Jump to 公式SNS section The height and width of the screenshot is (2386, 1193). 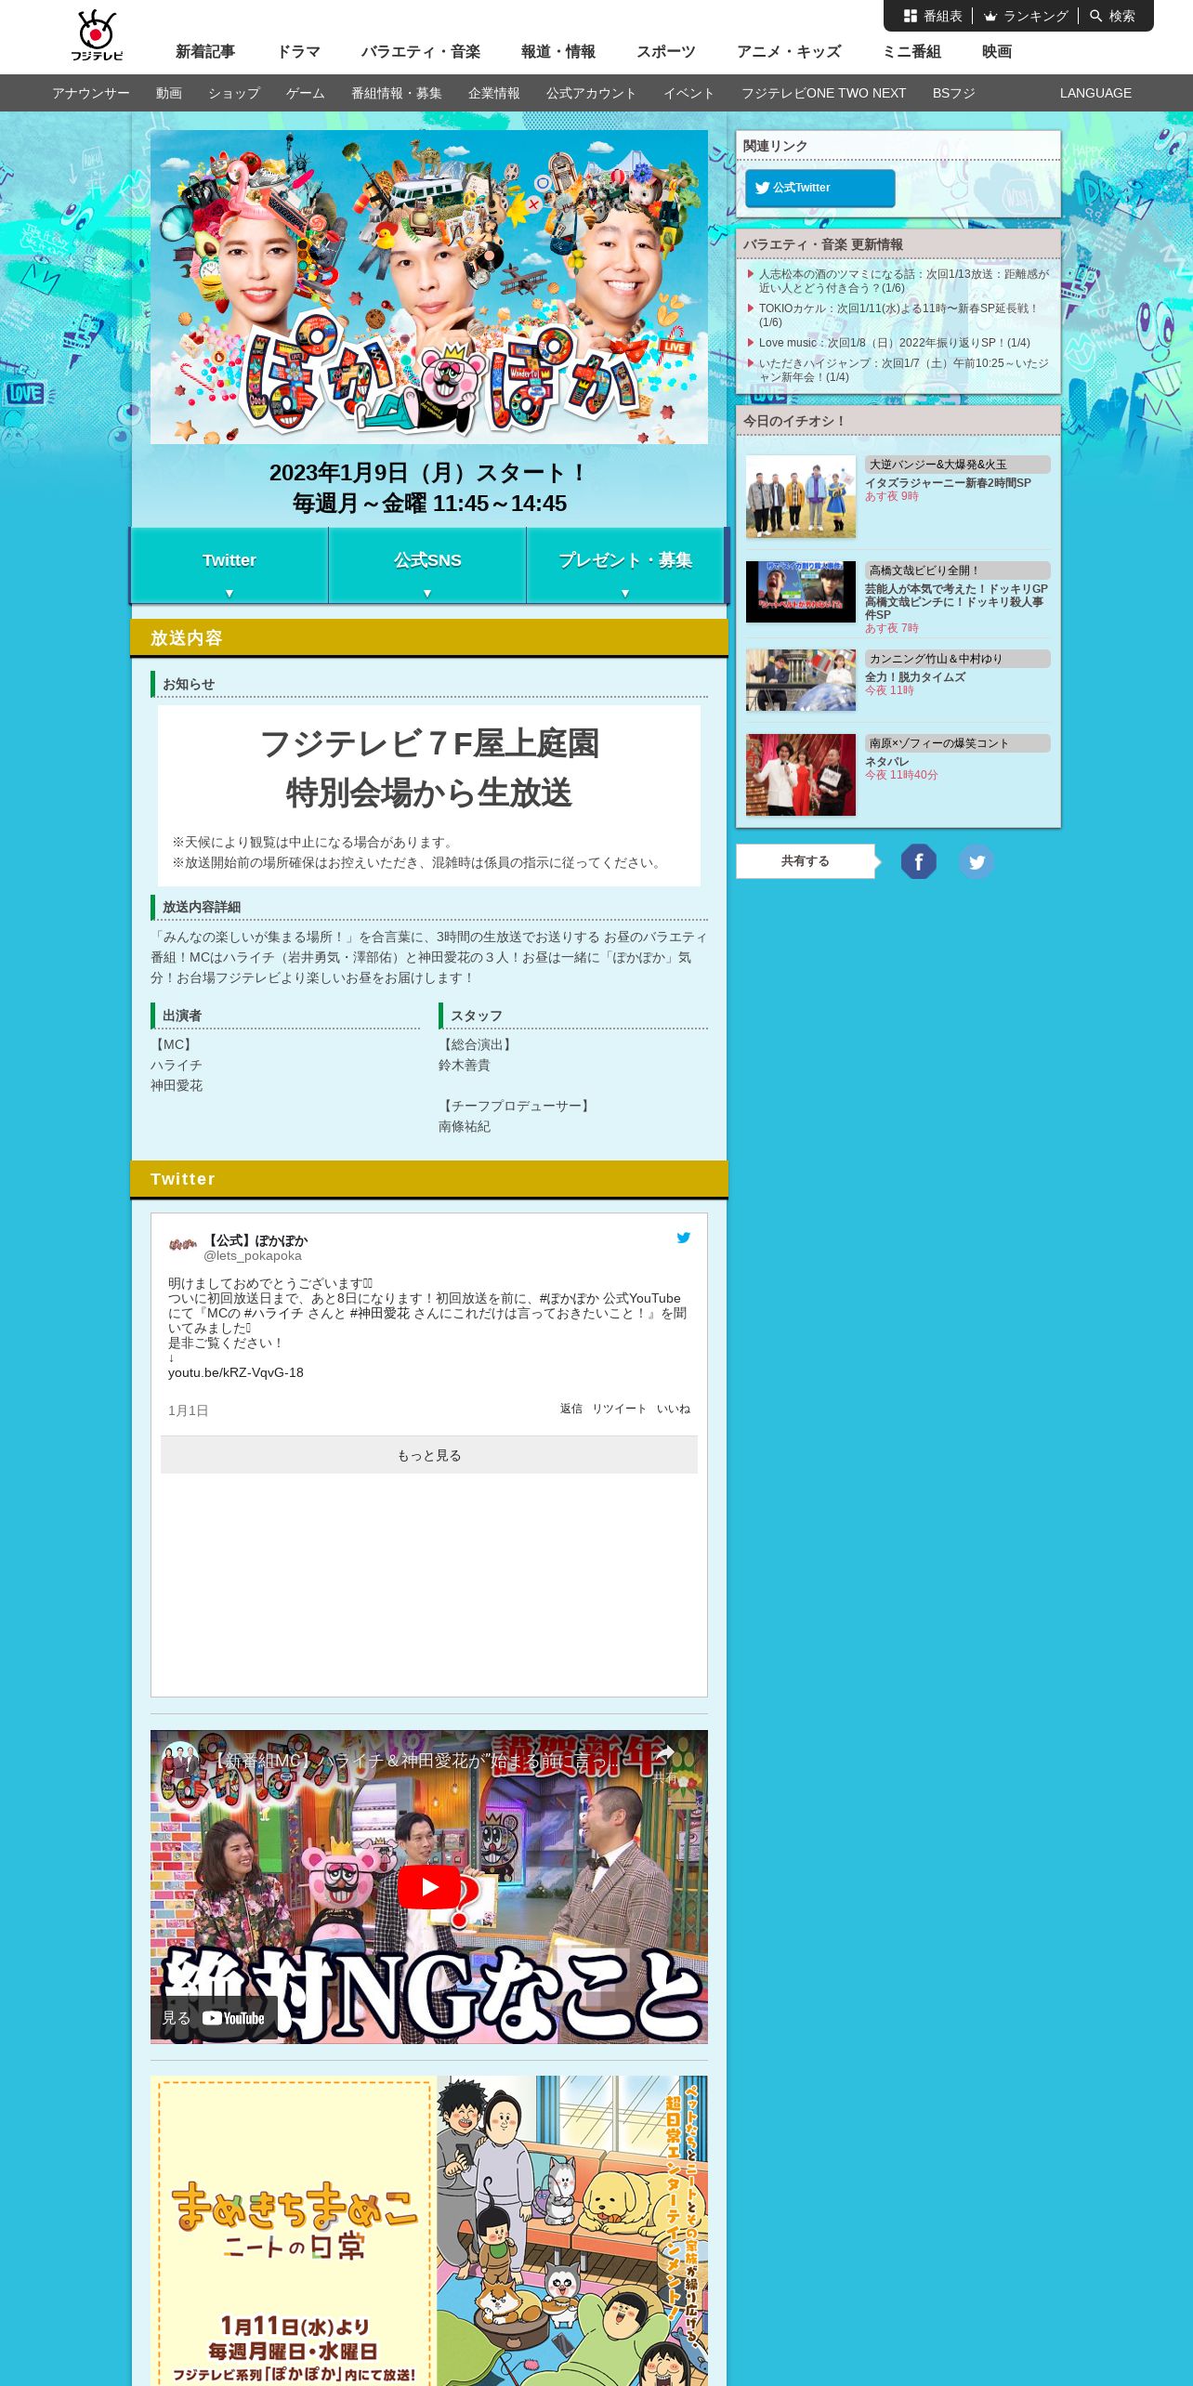click(x=427, y=566)
